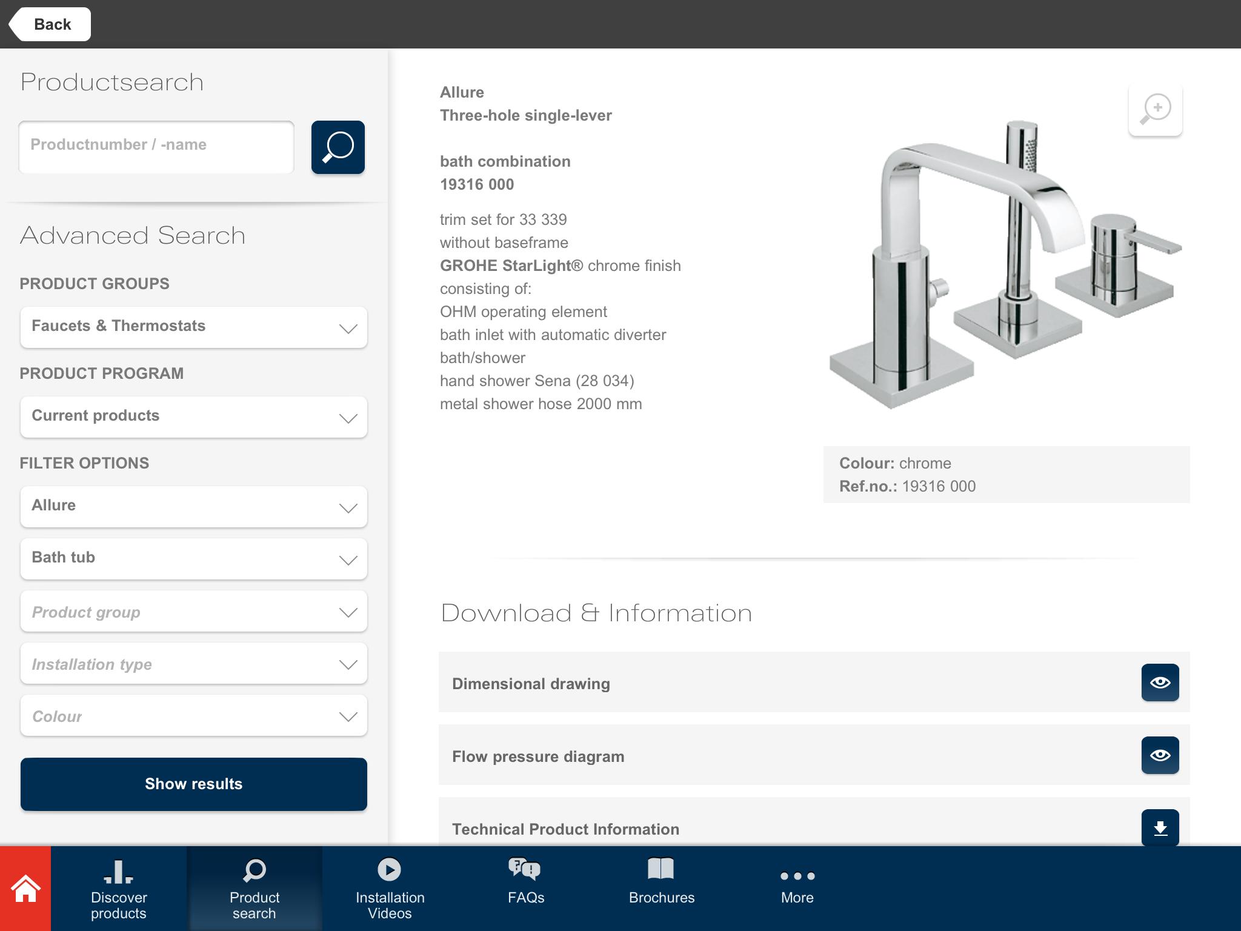The height and width of the screenshot is (931, 1241).
Task: Open the FAQs section icon
Action: coord(526,870)
